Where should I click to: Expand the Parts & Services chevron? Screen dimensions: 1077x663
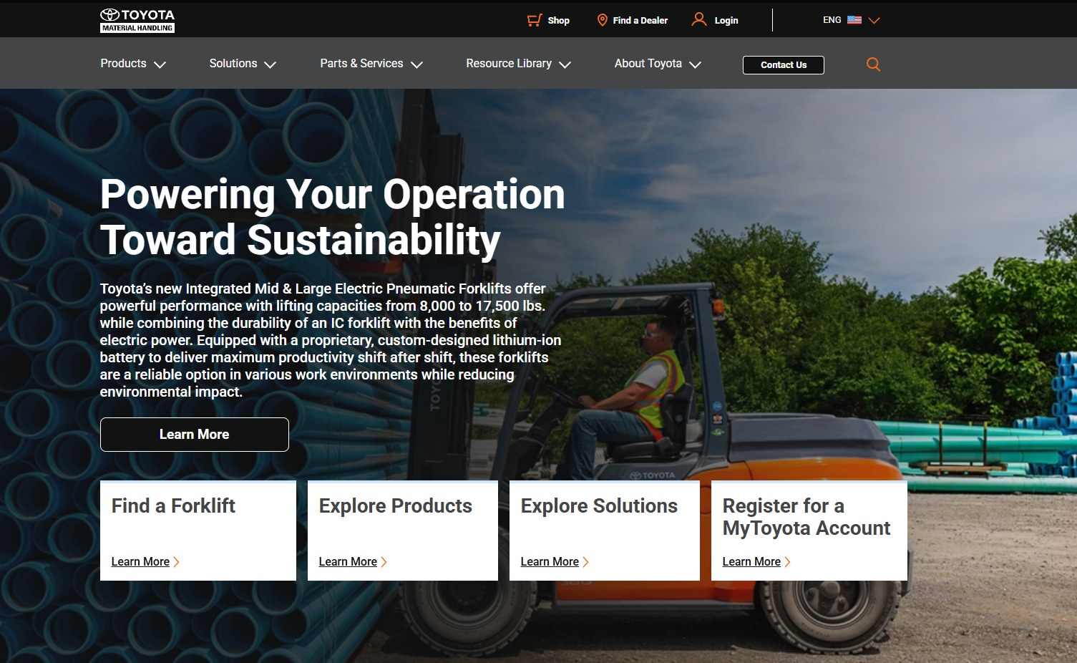click(417, 64)
